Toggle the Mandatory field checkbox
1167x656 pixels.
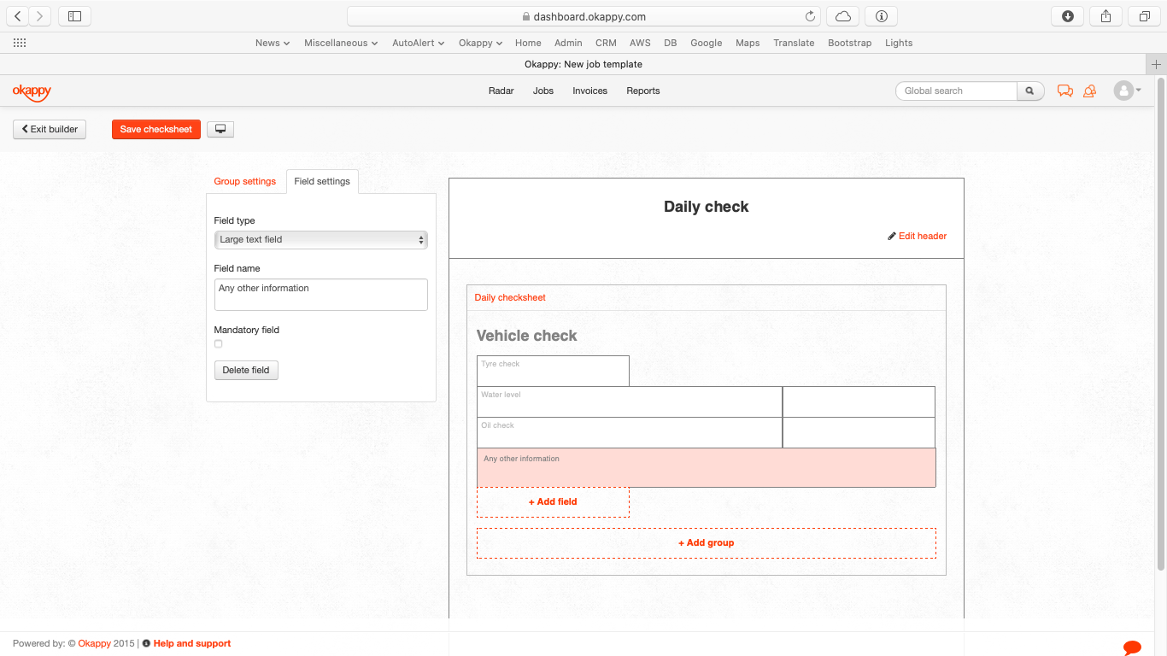click(218, 343)
